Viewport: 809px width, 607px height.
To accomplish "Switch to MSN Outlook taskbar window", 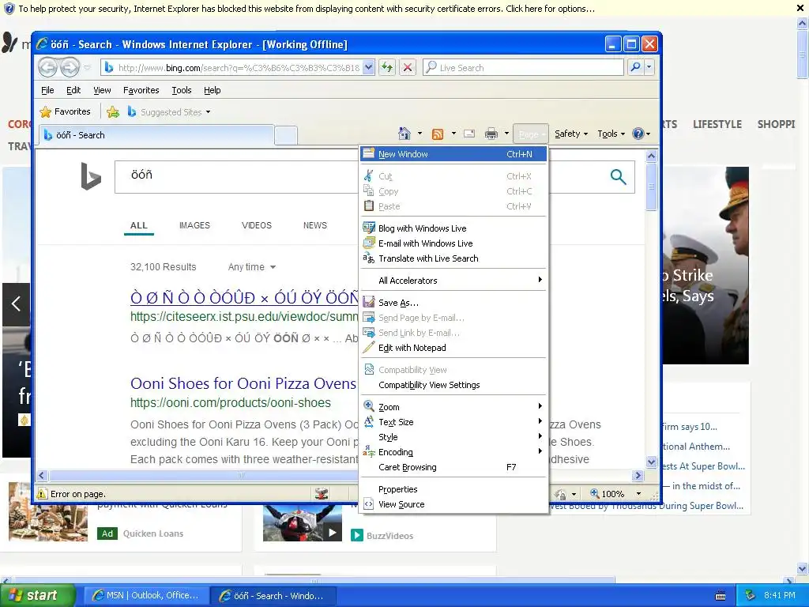I will coord(146,595).
